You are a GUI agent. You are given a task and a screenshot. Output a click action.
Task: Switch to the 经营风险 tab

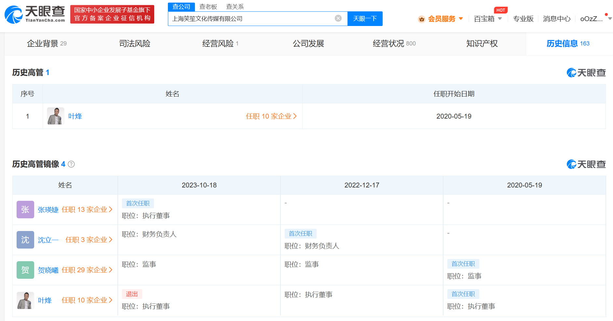pos(220,44)
